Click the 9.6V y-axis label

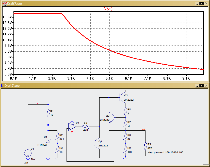(x=8, y=45)
